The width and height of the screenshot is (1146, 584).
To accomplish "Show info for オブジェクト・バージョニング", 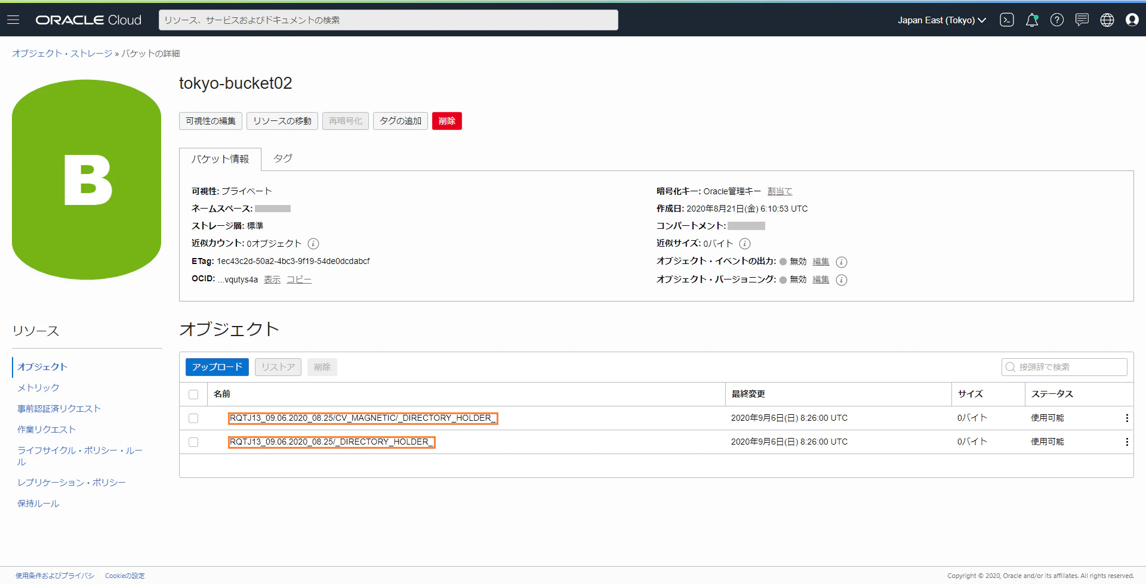I will (x=842, y=280).
